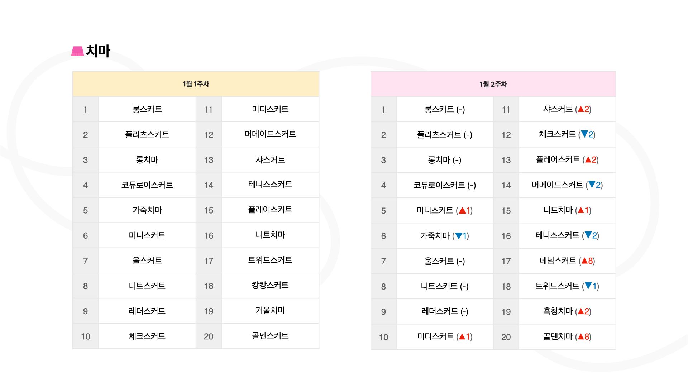Select 미니스커트 in the 1월 1주차 table
This screenshot has height=387, width=688.
tap(147, 235)
